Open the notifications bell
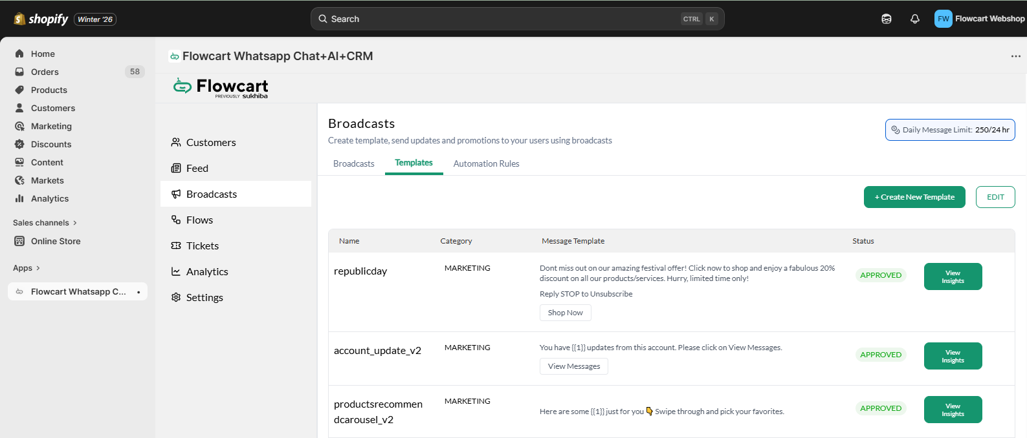This screenshot has width=1027, height=438. [x=915, y=19]
